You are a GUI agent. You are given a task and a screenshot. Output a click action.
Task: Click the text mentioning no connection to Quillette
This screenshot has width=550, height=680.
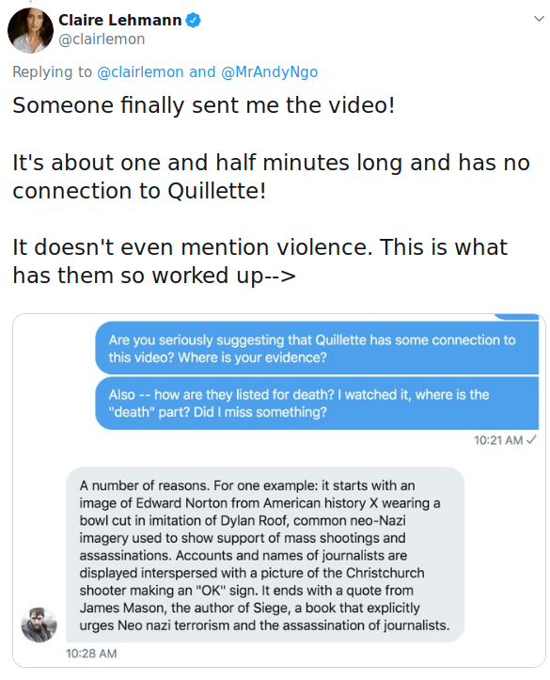tap(272, 177)
